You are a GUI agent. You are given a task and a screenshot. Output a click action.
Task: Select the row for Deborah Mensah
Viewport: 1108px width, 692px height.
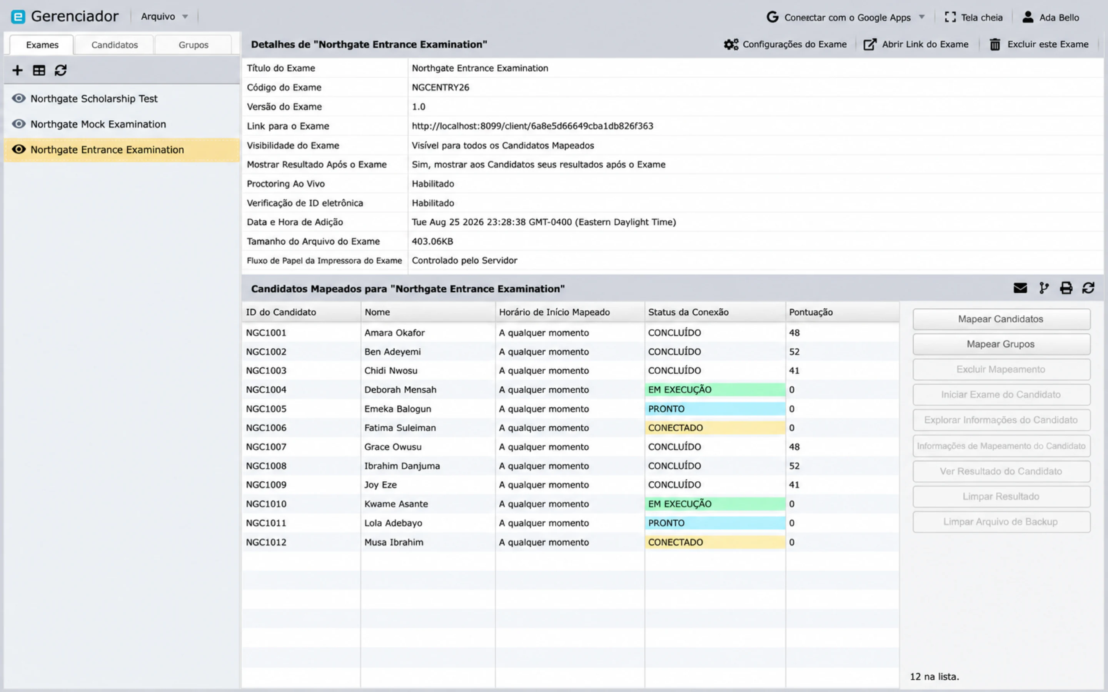(571, 389)
